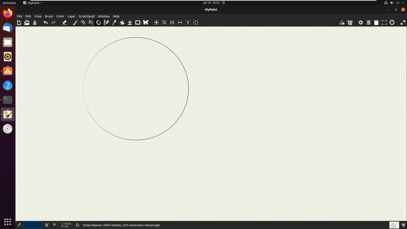Open Rhythmbox from the dock
The height and width of the screenshot is (229, 407).
pos(7,57)
